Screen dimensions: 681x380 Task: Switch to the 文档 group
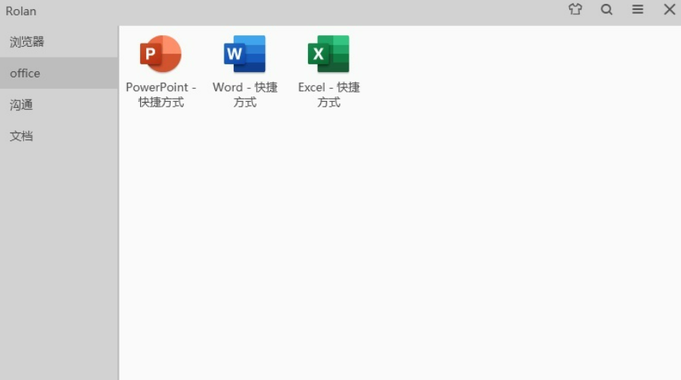pyautogui.click(x=59, y=136)
